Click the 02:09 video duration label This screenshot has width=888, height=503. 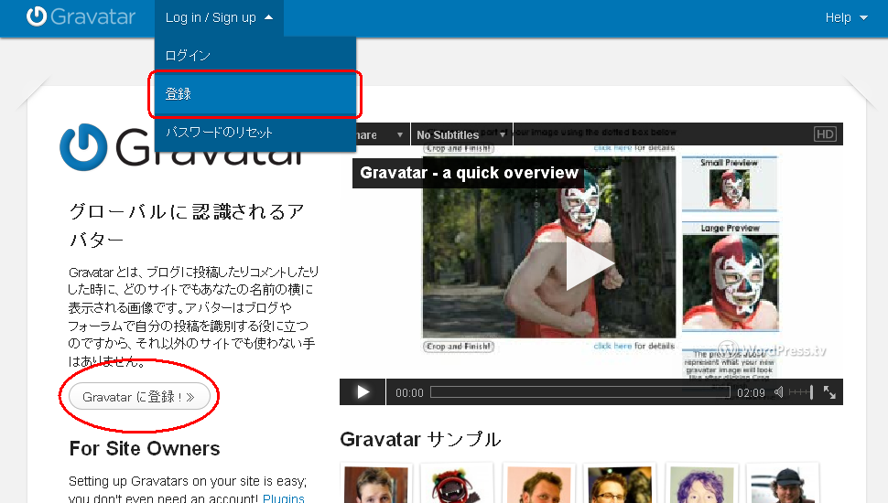click(x=751, y=392)
